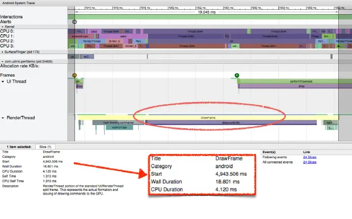Click the Alerts row label

pyautogui.click(x=6, y=22)
